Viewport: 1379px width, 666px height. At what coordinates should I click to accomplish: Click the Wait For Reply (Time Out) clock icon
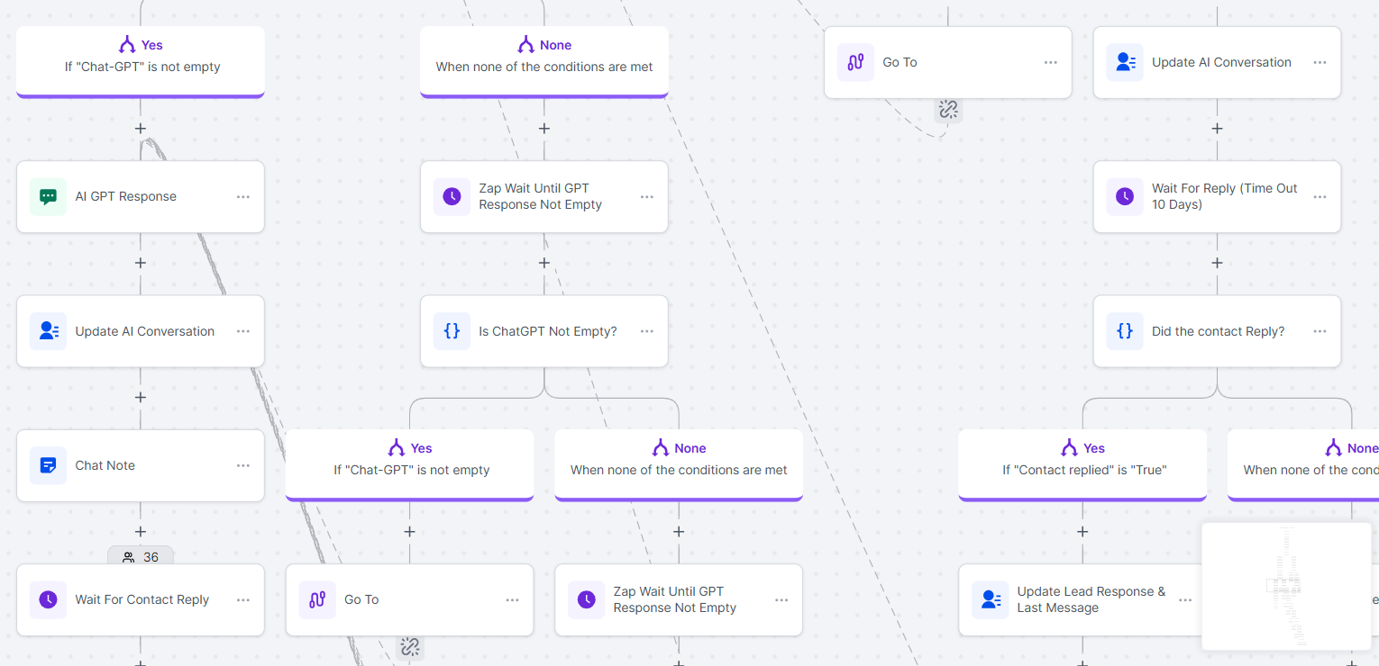pos(1125,196)
